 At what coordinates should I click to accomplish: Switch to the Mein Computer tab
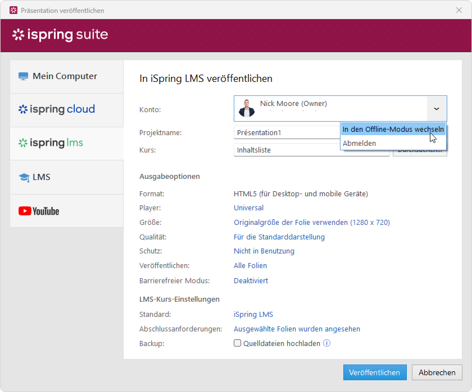pos(67,76)
